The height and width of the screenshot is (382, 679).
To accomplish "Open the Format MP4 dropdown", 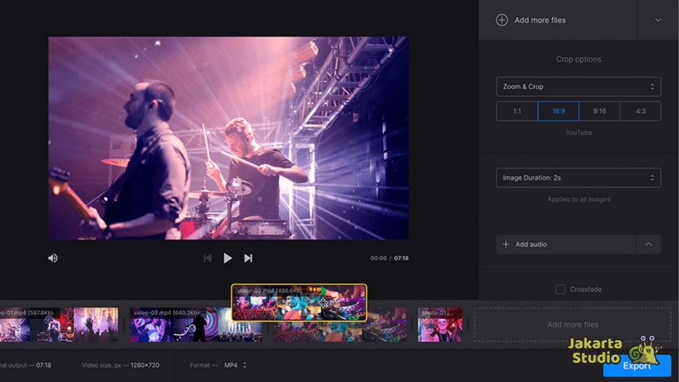I will 235,365.
